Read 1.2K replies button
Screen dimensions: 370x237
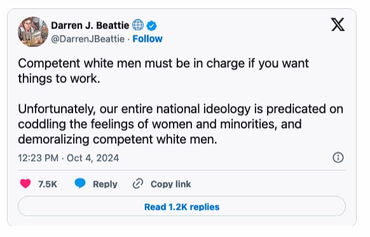(x=182, y=207)
